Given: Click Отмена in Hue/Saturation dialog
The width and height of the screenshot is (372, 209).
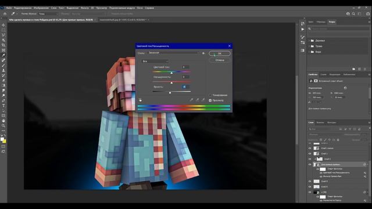Looking at the screenshot, I should click(x=220, y=60).
